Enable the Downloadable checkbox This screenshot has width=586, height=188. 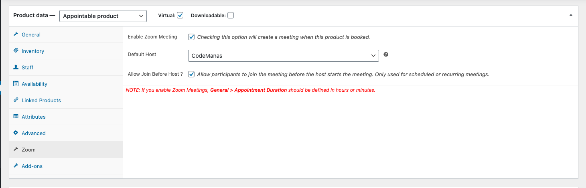(231, 16)
